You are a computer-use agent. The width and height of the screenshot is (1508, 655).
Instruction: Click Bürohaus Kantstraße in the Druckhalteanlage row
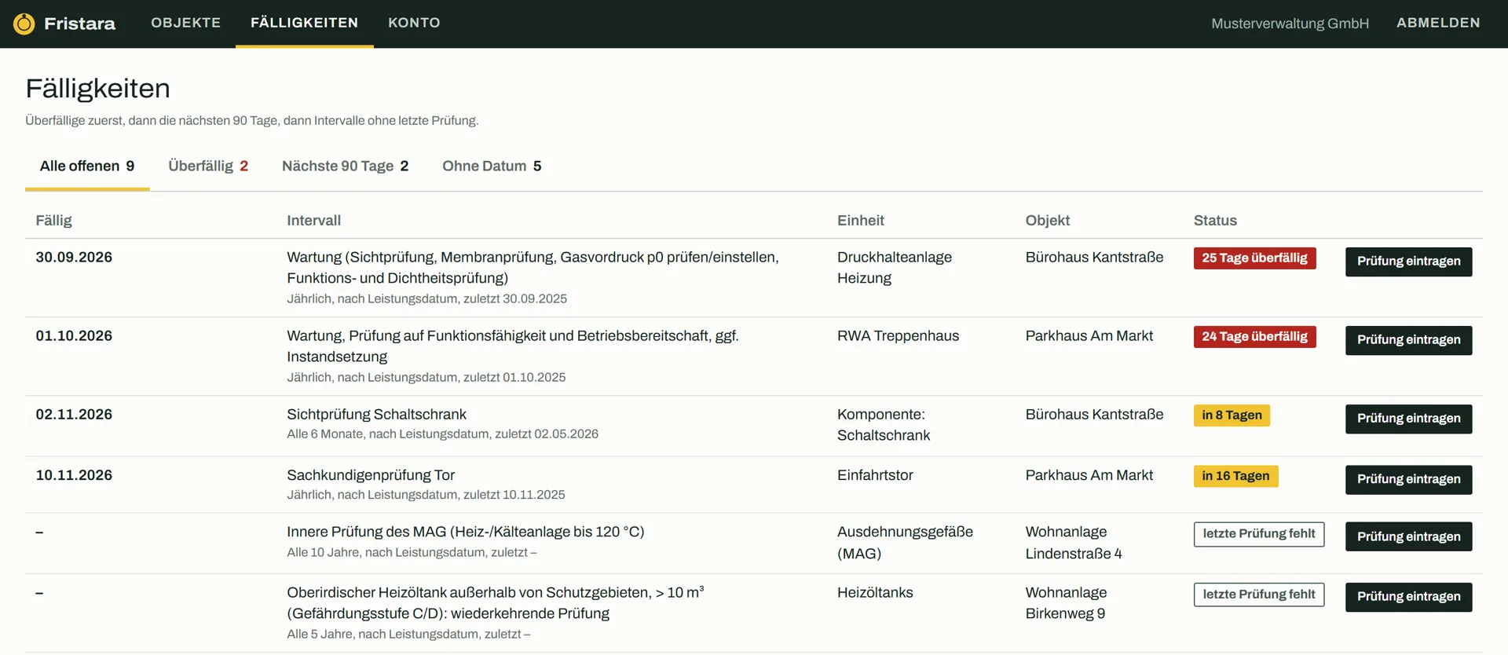pyautogui.click(x=1094, y=258)
